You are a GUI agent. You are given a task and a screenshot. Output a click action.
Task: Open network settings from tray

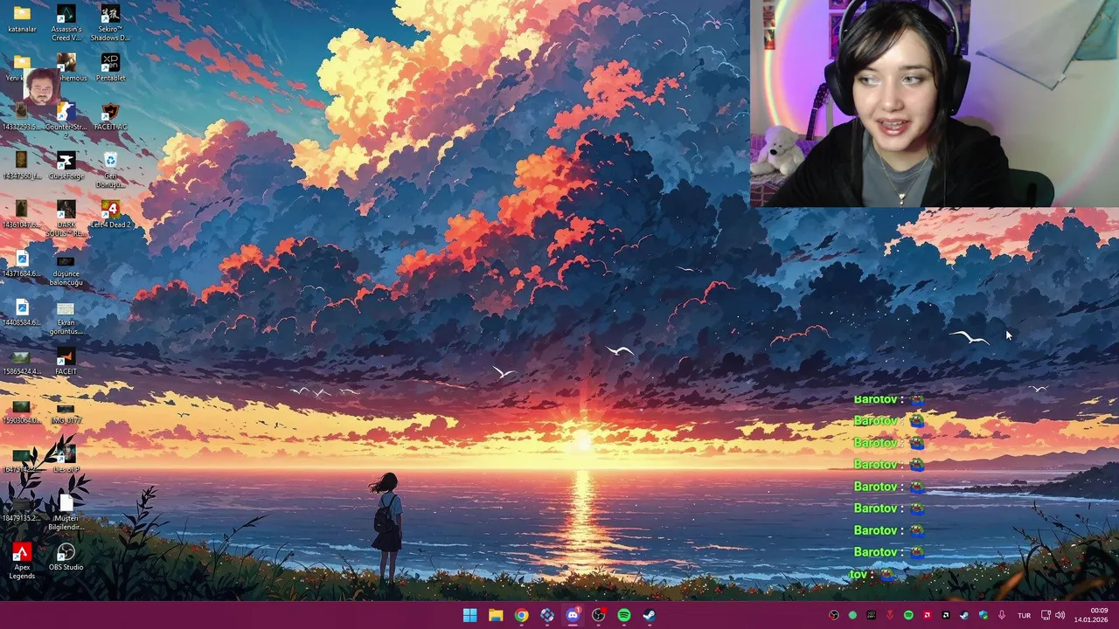click(x=1046, y=615)
